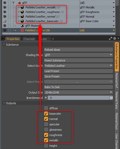Click the glTF Material sphere icon
Viewport: 120px width, 149px height.
(x=22, y=26)
